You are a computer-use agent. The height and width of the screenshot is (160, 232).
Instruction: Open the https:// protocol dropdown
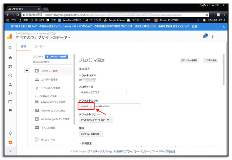[86, 106]
